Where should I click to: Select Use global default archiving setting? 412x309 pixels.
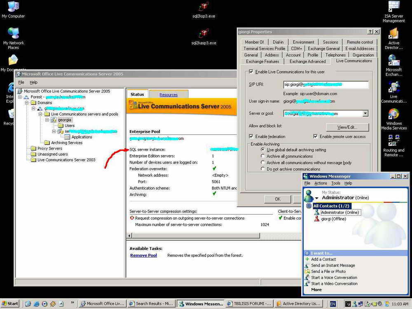tap(262, 150)
